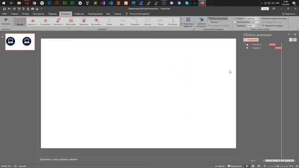Open Параметры эффектов effect options
Screen dimensions: 299x168
point(188,22)
